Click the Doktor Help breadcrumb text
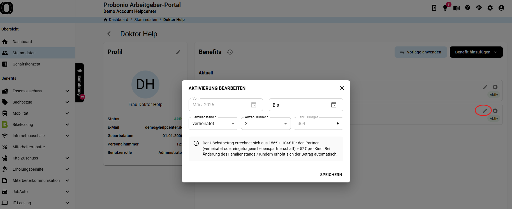512x209 pixels. coord(174,20)
